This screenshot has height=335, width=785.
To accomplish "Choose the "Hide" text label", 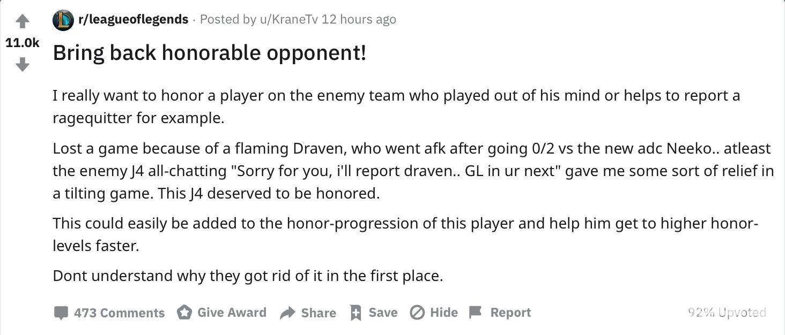I will [x=443, y=313].
